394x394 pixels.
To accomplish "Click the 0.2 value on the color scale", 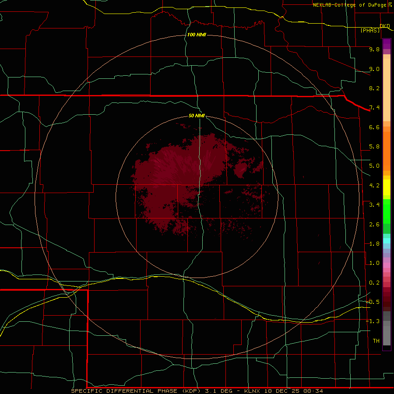I will [374, 283].
